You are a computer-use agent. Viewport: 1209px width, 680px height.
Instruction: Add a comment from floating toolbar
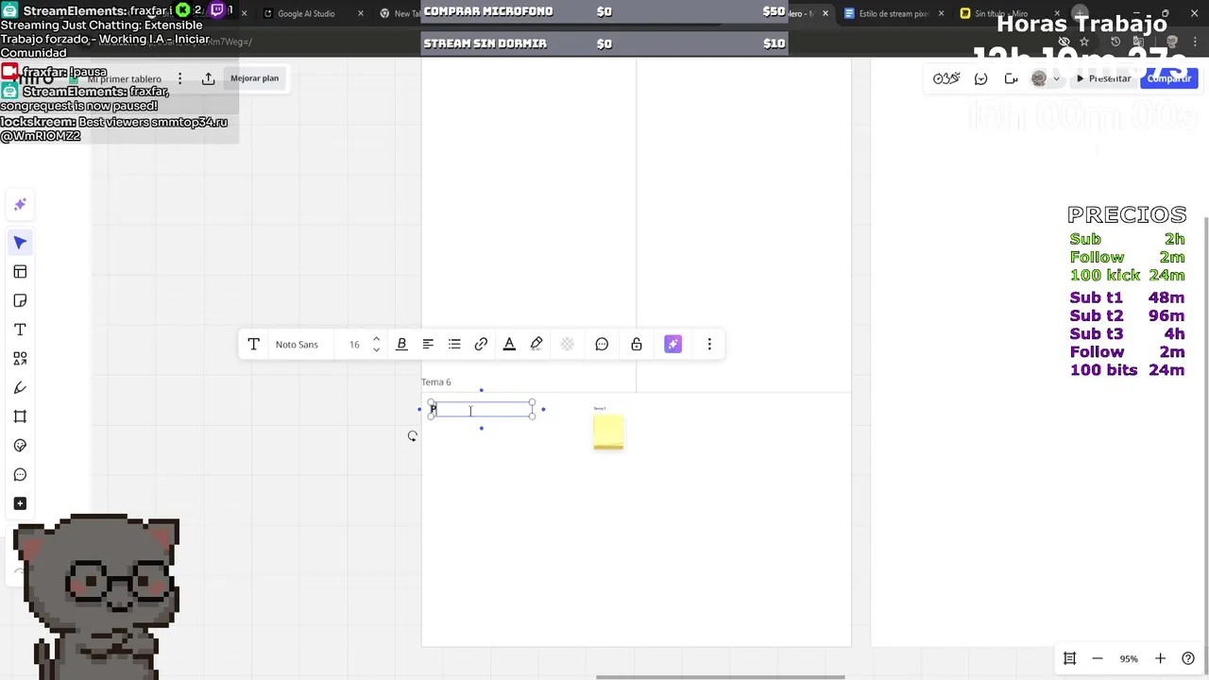pos(602,345)
